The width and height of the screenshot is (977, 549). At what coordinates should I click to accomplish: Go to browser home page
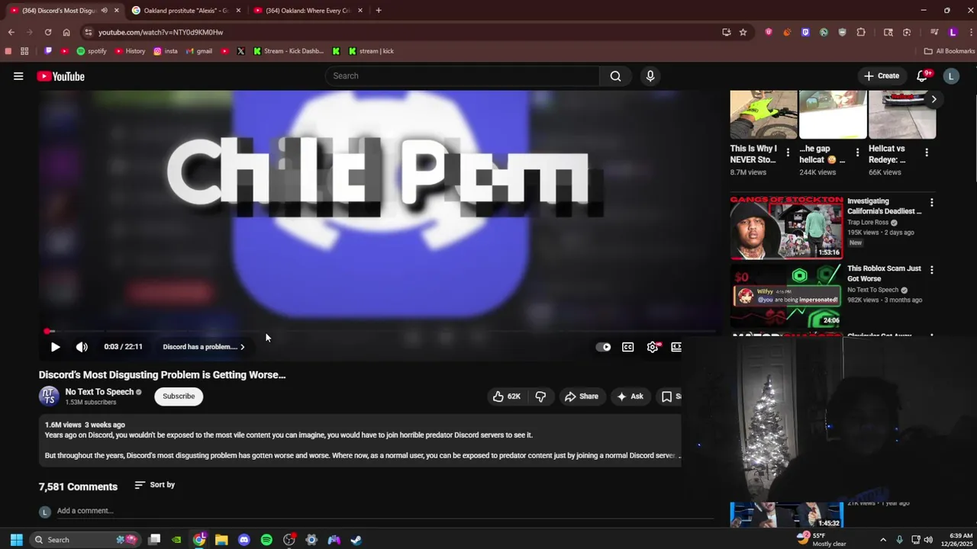pos(66,32)
